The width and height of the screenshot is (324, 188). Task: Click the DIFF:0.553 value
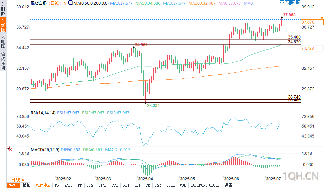[x=70, y=150]
